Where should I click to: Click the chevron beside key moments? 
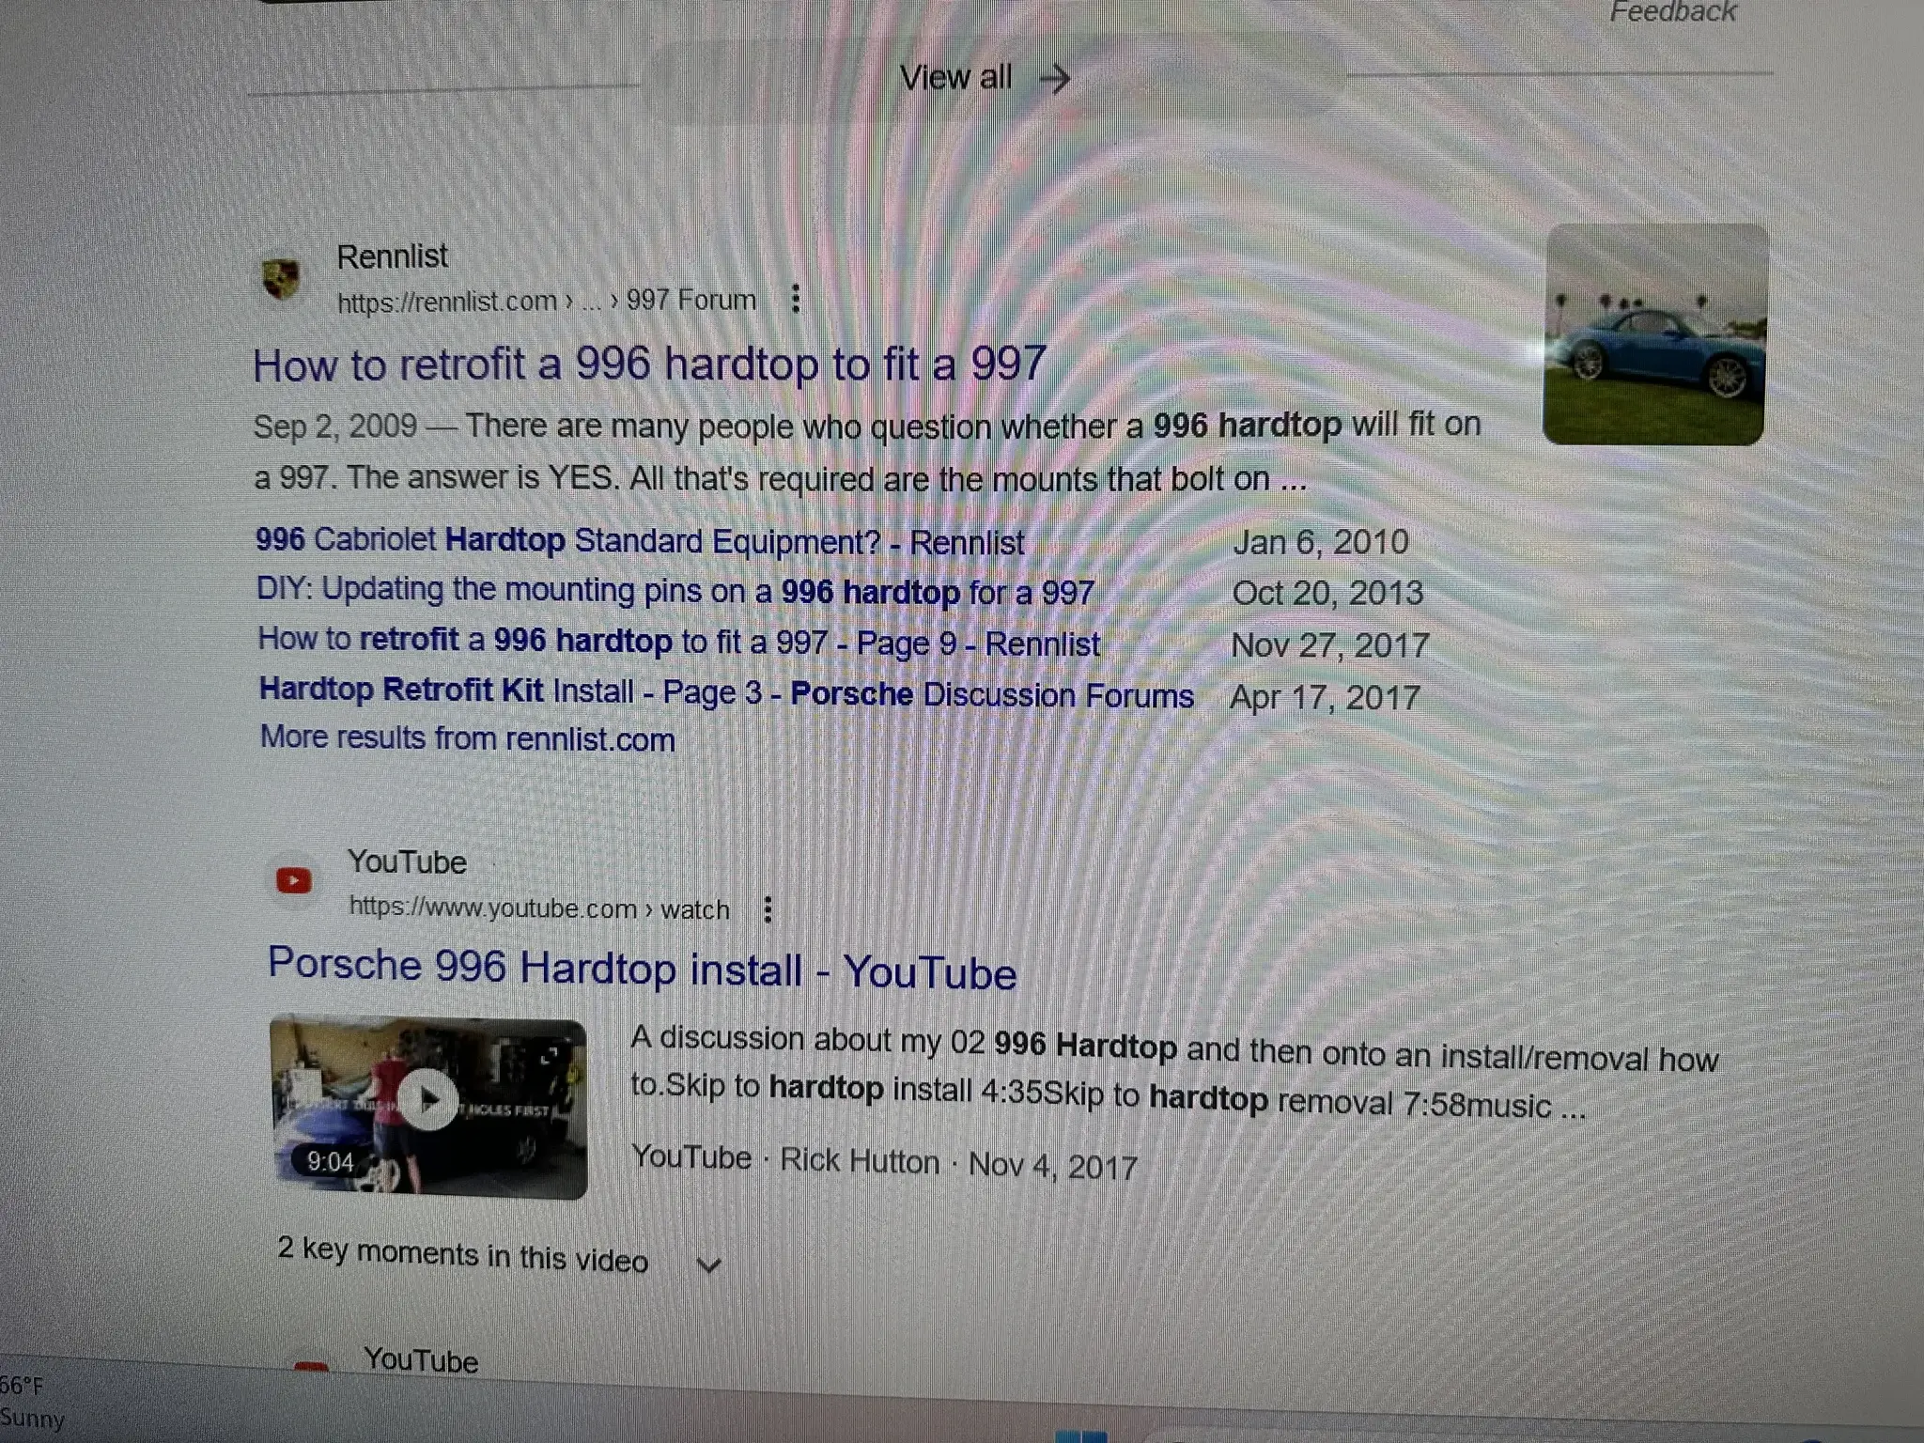709,1265
